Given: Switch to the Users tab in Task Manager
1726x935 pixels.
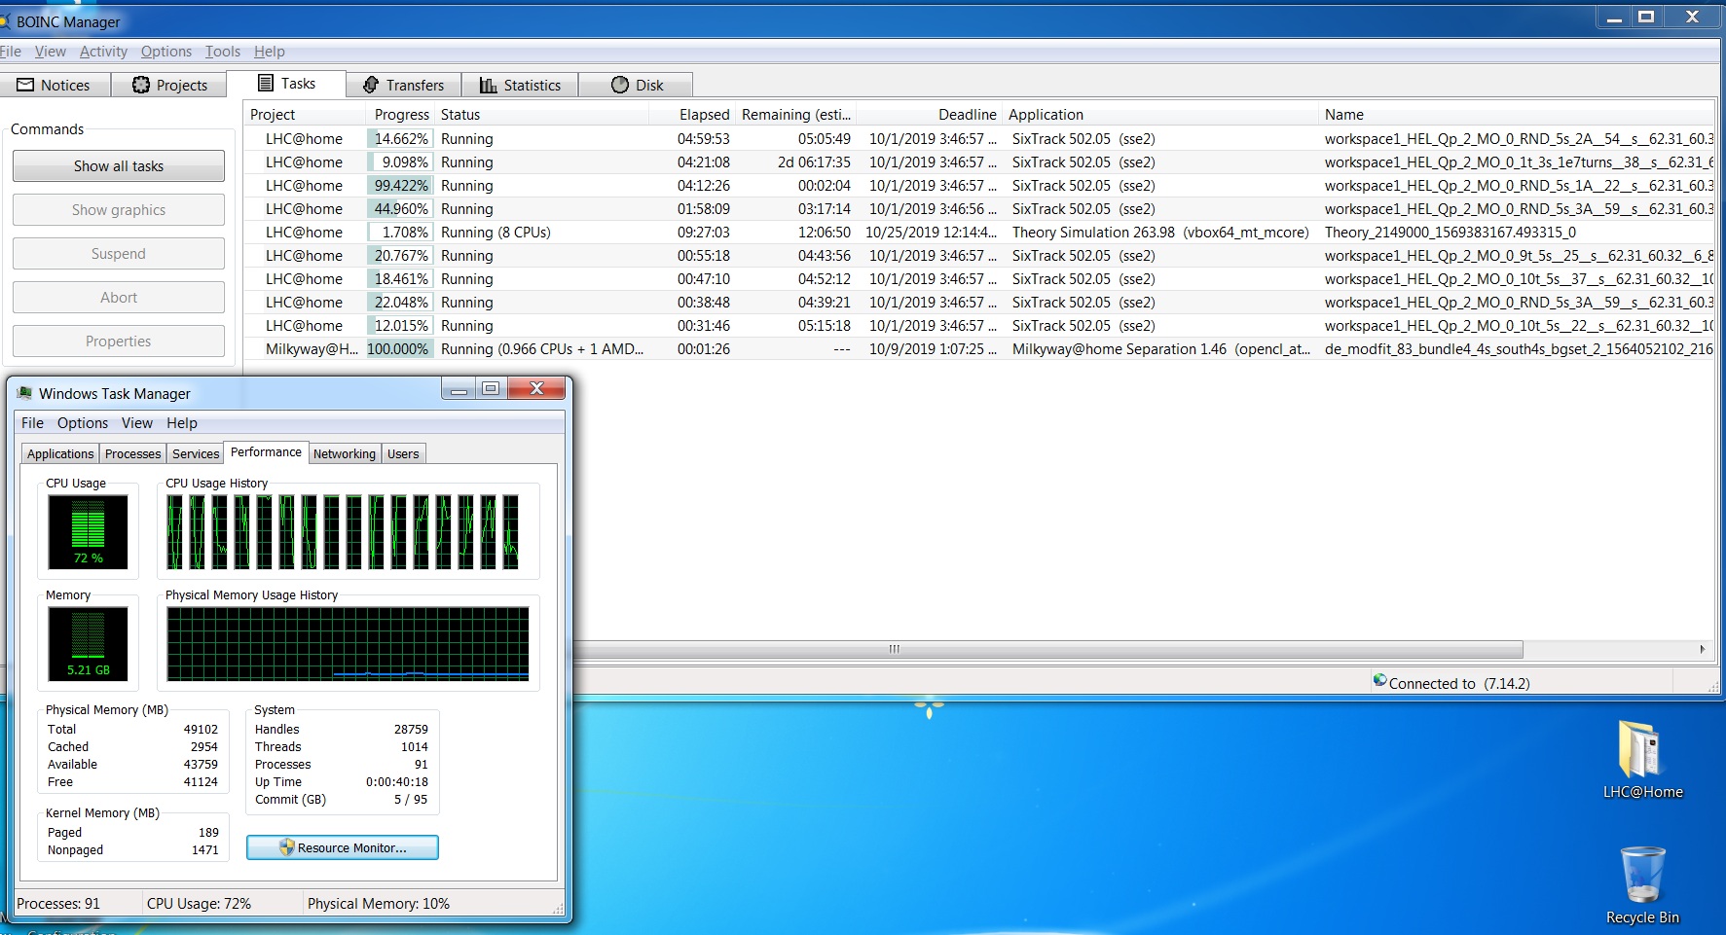Looking at the screenshot, I should [x=403, y=453].
